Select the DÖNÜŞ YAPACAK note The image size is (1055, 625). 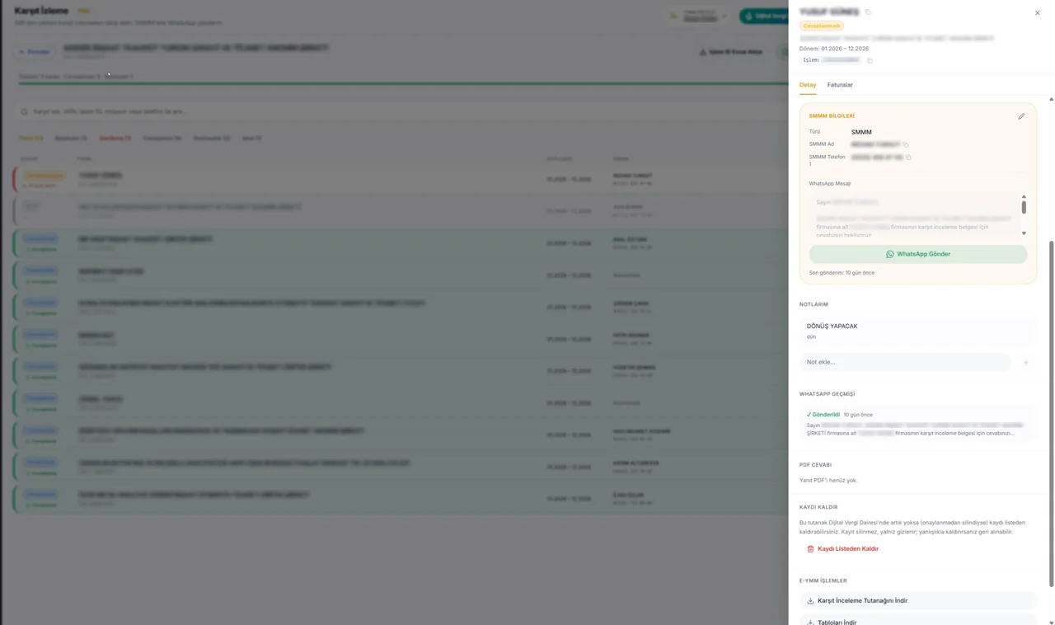point(918,331)
